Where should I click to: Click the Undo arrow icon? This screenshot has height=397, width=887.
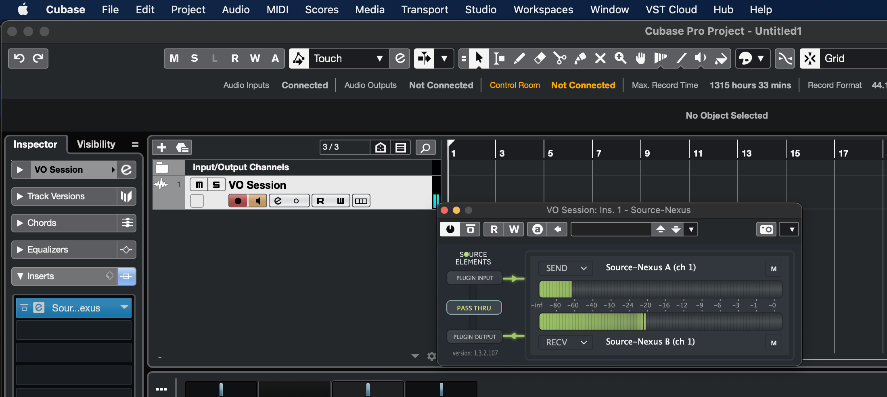[x=19, y=59]
